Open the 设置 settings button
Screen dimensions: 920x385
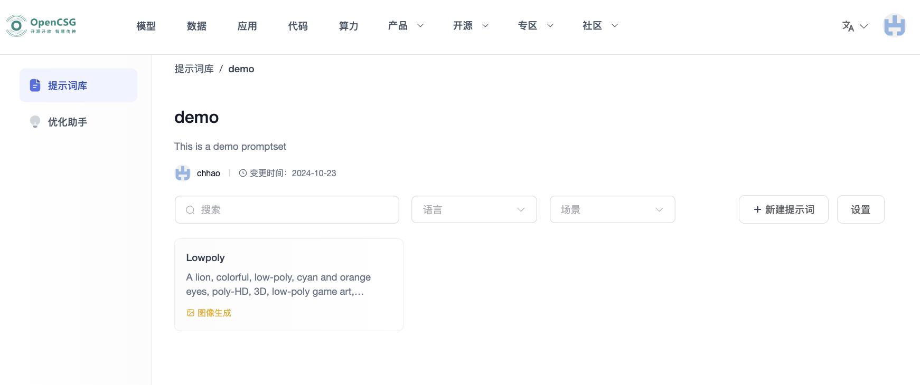coord(860,209)
